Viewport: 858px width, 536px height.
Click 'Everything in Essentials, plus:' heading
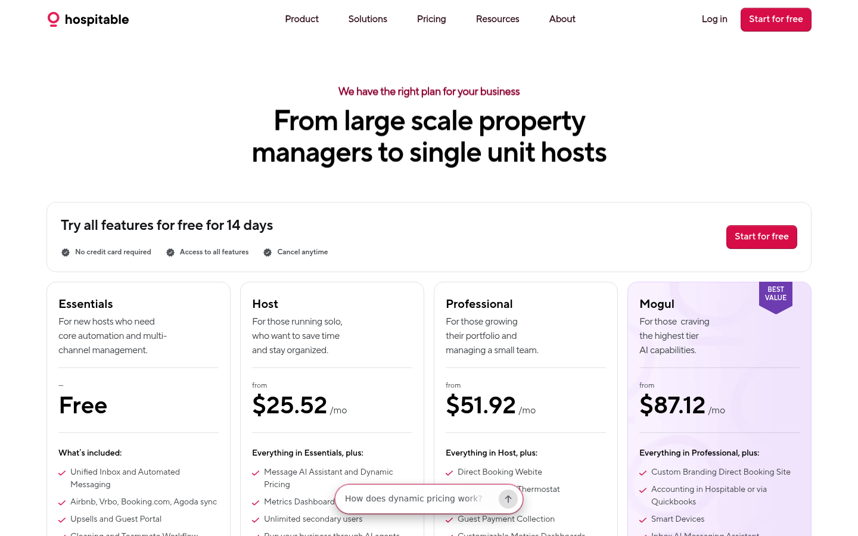tap(307, 453)
